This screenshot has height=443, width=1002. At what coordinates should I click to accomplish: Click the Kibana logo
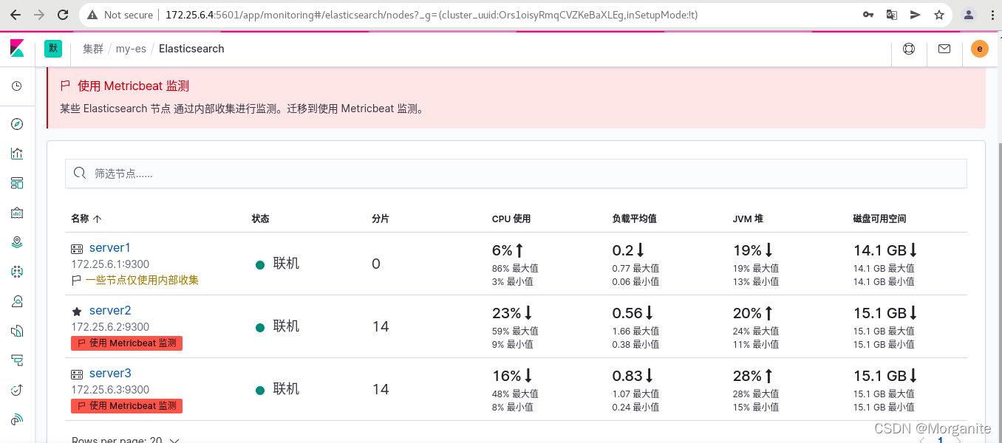[x=17, y=49]
